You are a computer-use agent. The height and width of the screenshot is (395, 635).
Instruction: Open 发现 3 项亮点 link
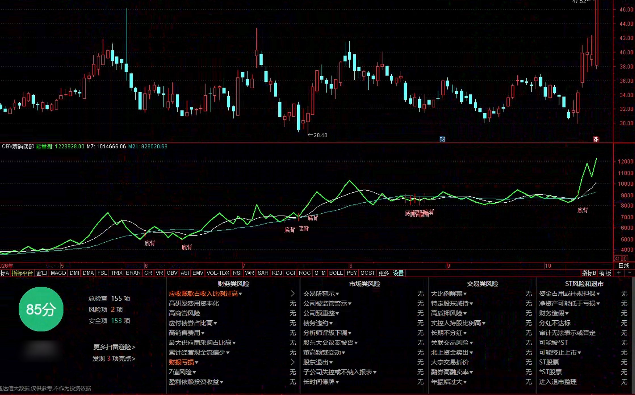pyautogui.click(x=114, y=359)
